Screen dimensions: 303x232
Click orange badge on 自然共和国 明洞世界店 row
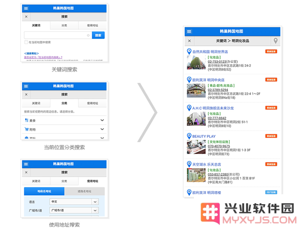click(271, 51)
